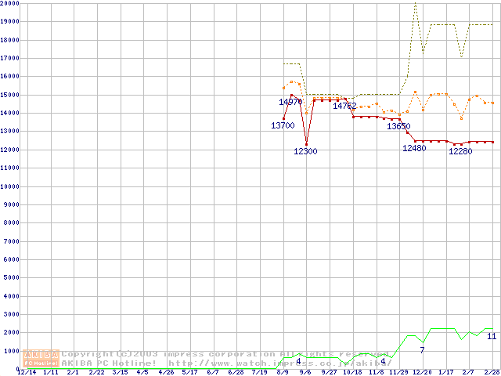Select the 13700 data point label
Screen dimensions: 501x376
[x=283, y=125]
